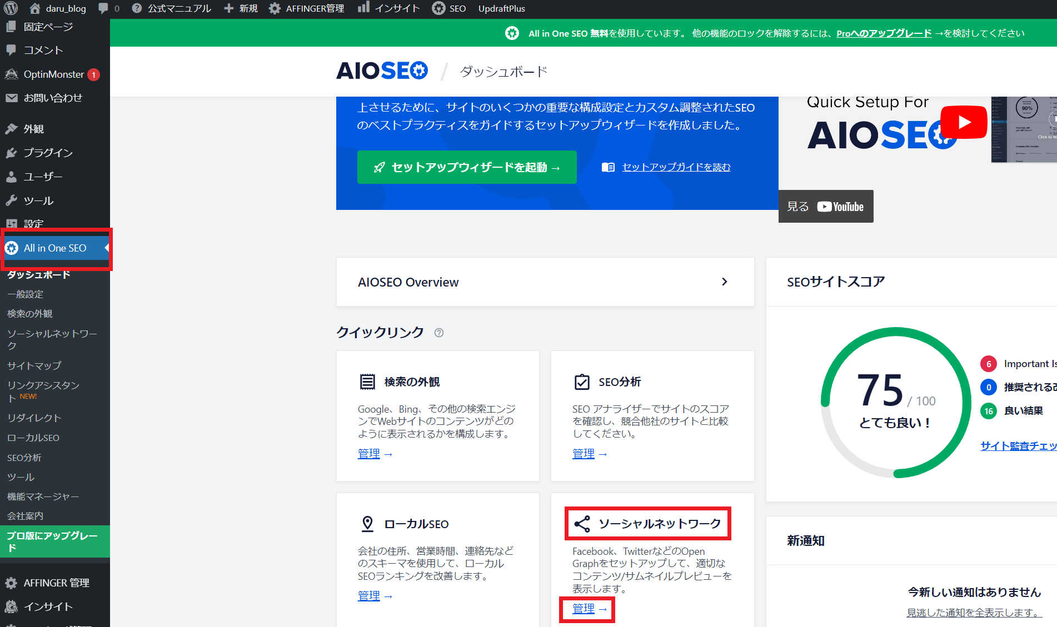
Task: Click the 見る YouTube button
Action: [x=826, y=207]
